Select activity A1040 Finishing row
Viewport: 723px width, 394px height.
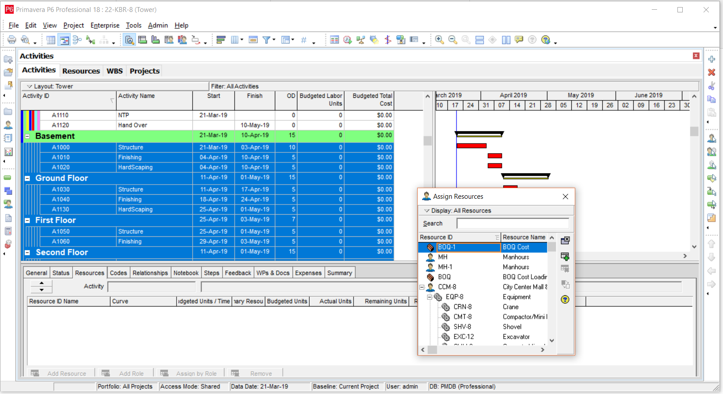(208, 200)
